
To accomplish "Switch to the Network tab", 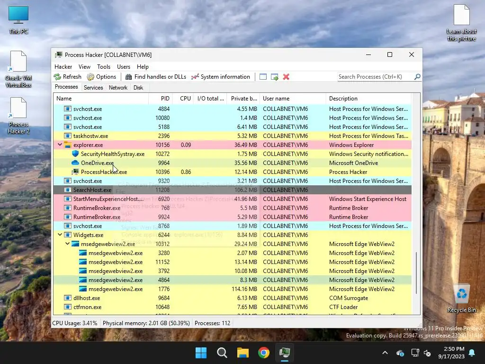I will click(x=118, y=88).
